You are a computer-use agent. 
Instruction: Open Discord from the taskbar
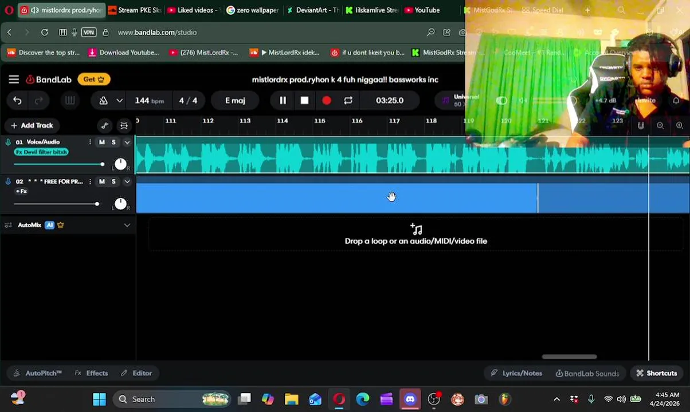[410, 399]
